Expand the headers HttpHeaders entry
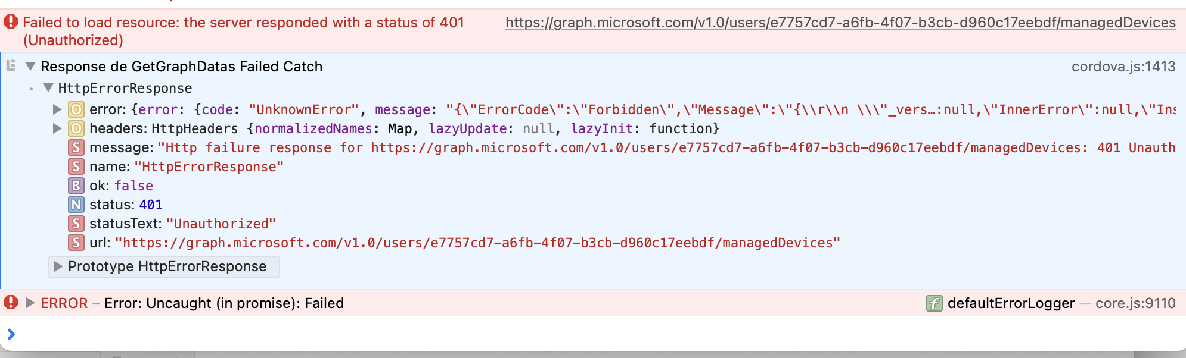 pos(58,128)
